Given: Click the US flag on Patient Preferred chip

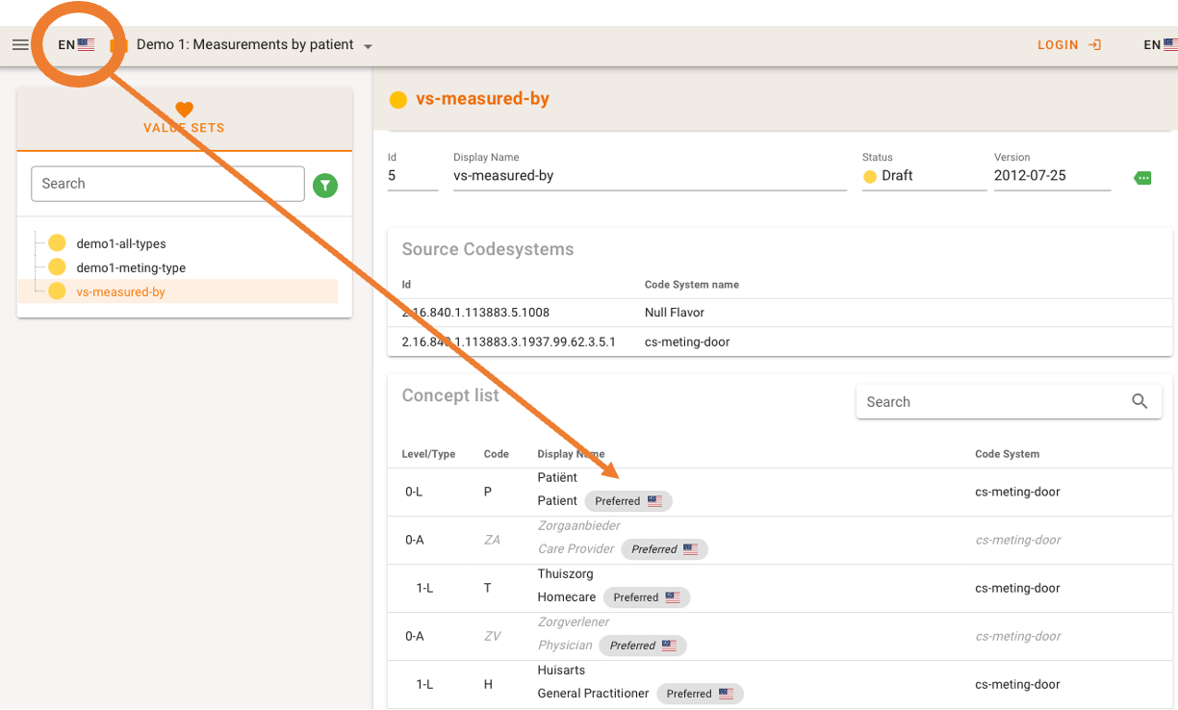Looking at the screenshot, I should tap(654, 501).
